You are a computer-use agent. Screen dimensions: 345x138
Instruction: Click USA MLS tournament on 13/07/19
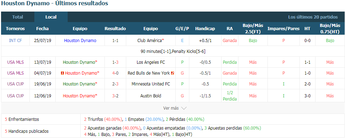(15, 62)
